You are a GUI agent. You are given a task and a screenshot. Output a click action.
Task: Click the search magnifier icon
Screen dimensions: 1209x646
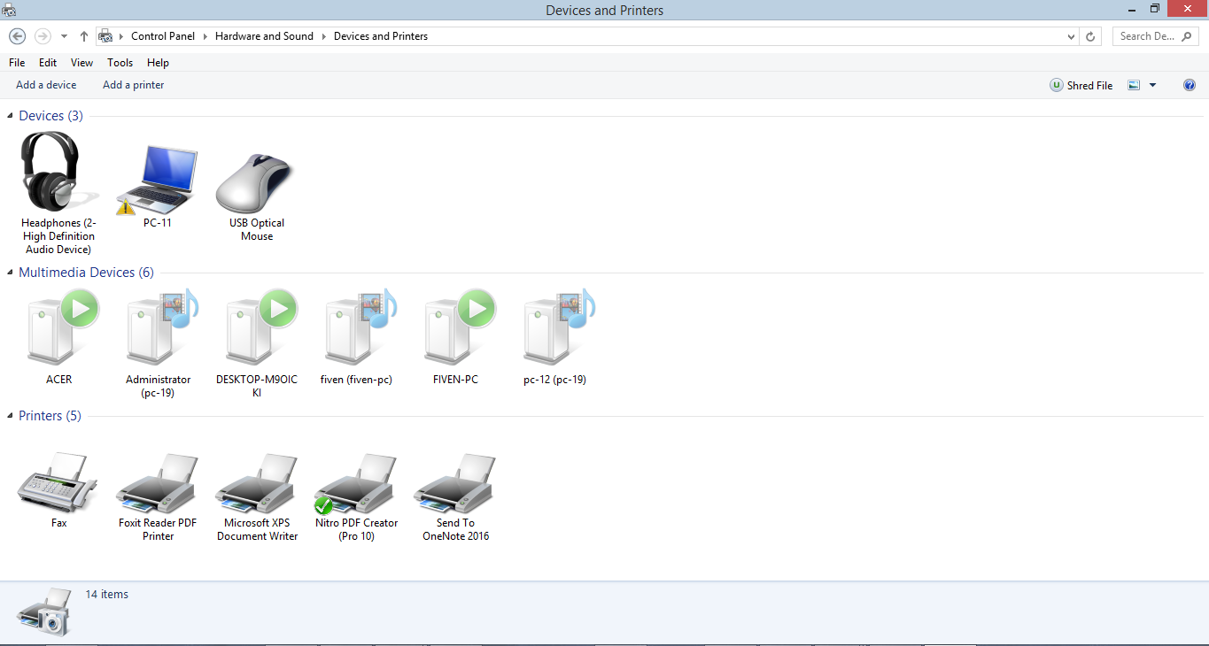(x=1188, y=36)
